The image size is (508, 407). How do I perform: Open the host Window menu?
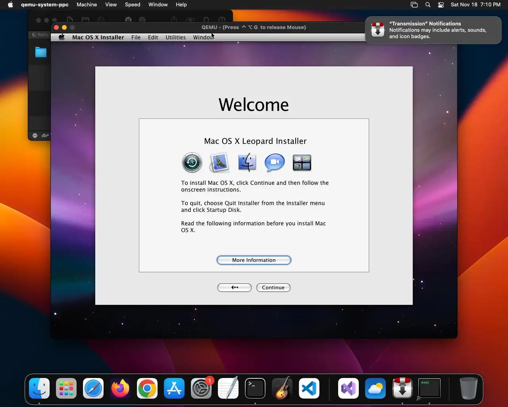tap(158, 5)
